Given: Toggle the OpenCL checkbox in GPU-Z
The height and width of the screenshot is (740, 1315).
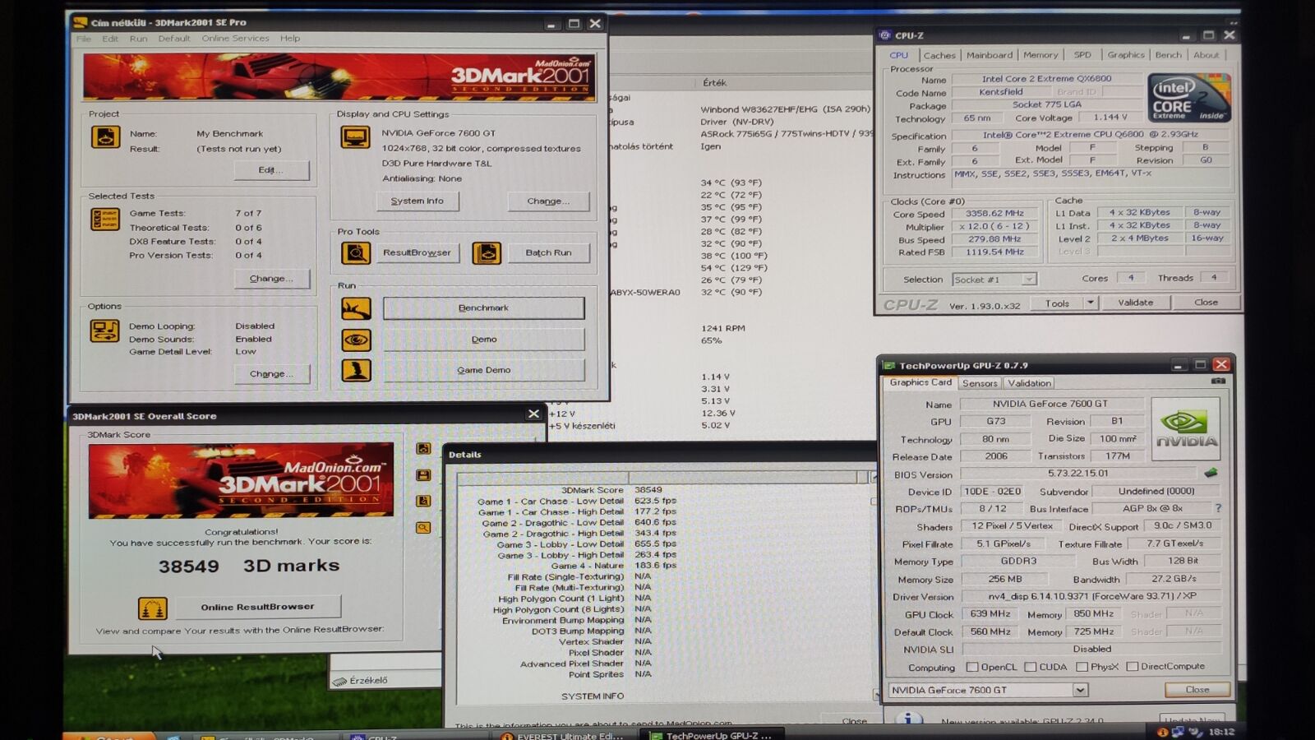Looking at the screenshot, I should [972, 667].
